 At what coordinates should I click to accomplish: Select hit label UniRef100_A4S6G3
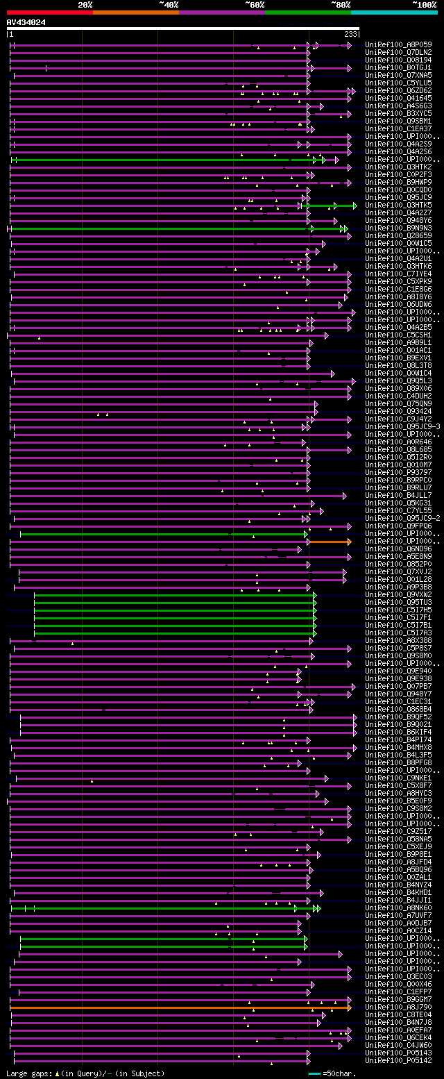[x=398, y=106]
